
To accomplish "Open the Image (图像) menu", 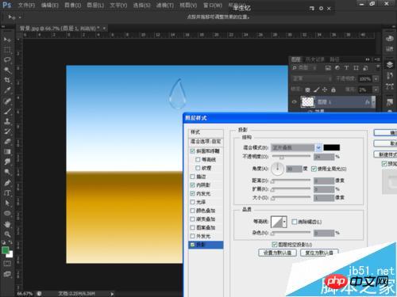I will 72,6.
